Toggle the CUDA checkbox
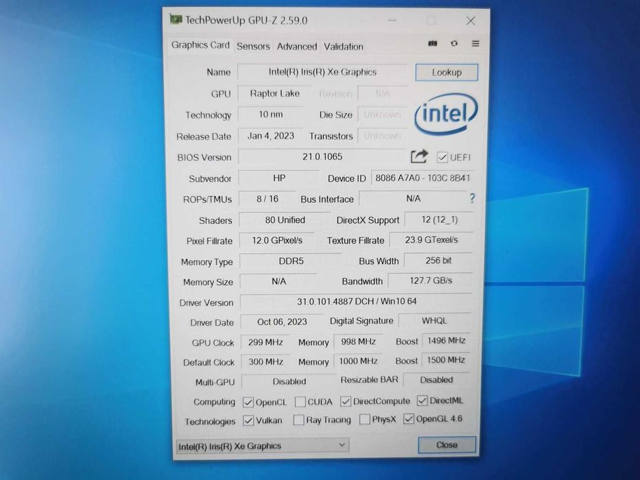The image size is (640, 480). pos(300,402)
